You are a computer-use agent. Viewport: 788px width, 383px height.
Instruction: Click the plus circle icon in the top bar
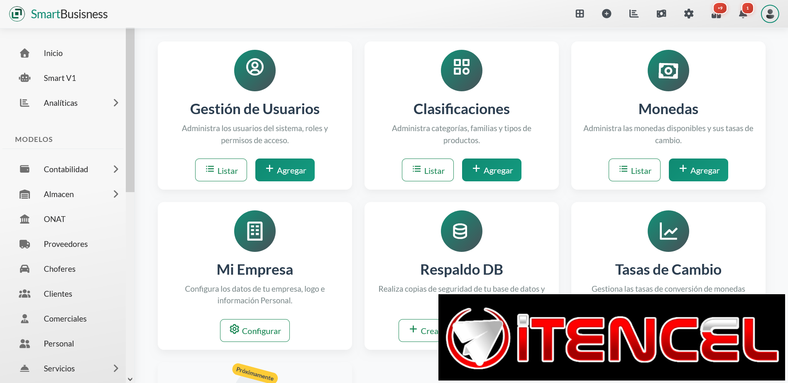pyautogui.click(x=607, y=13)
